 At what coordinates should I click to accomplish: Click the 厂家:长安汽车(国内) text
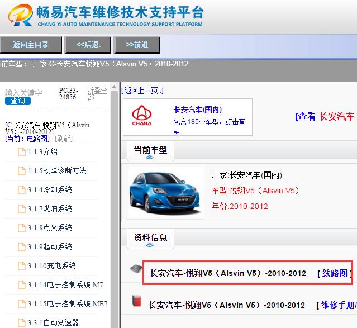(246, 175)
